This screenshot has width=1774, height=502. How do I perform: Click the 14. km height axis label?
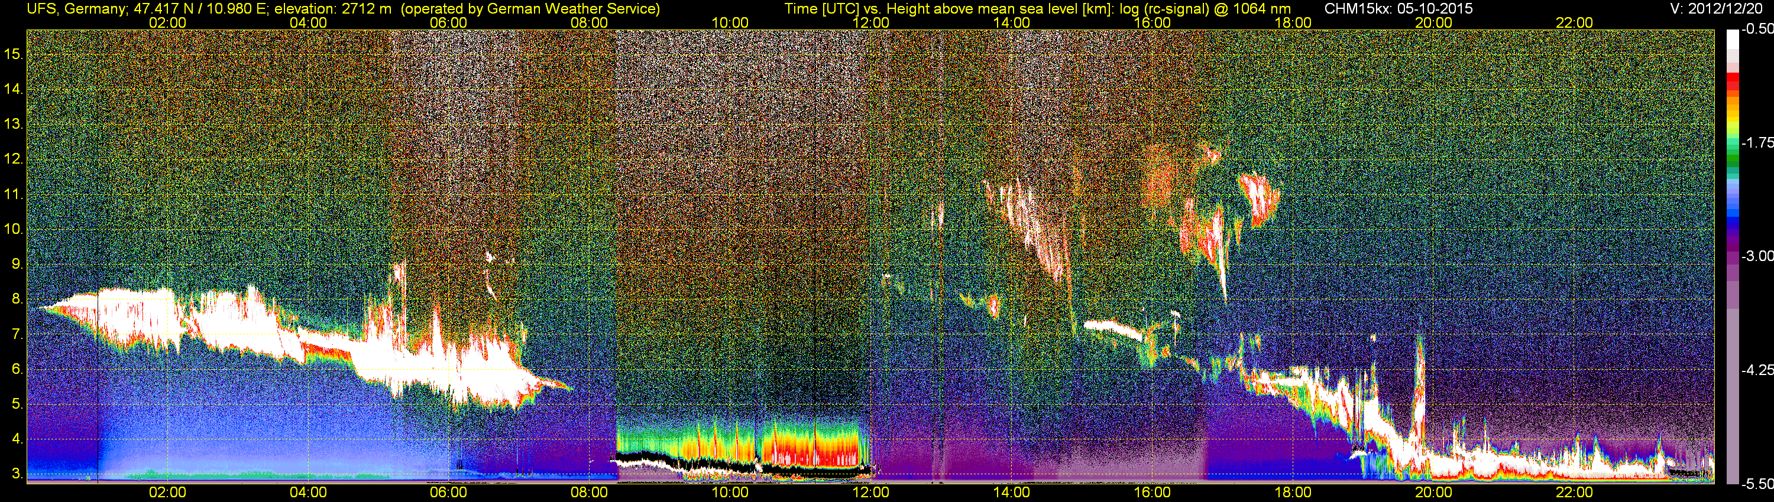13,89
